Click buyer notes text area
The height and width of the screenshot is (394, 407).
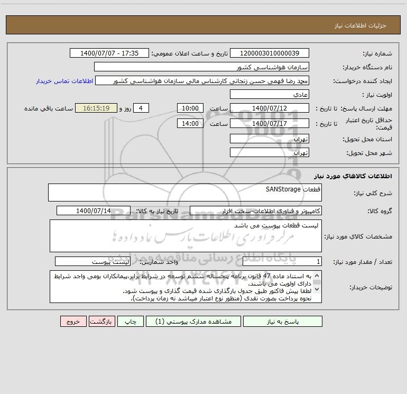click(x=186, y=287)
